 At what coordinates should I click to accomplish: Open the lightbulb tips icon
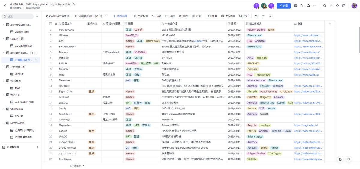click(337, 6)
